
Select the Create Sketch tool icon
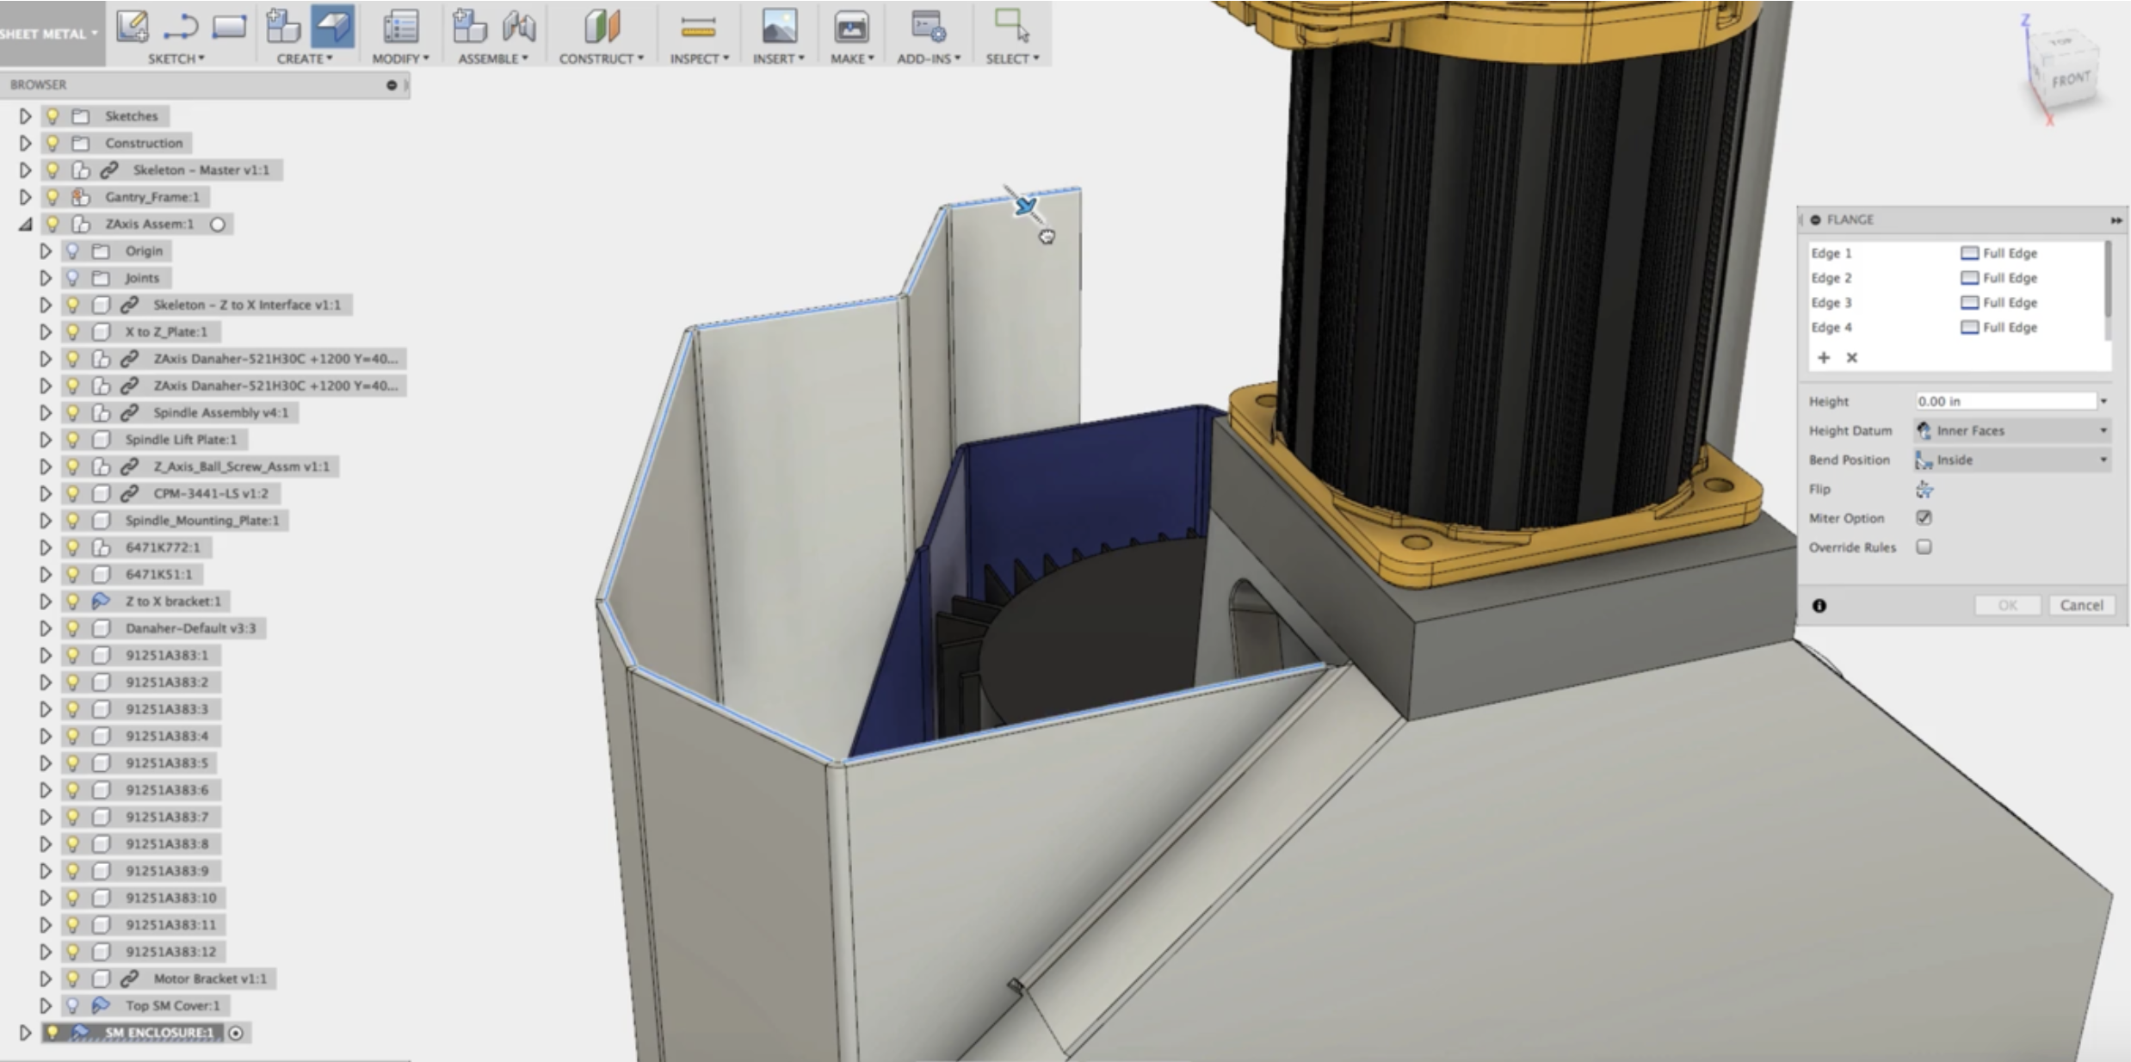pyautogui.click(x=133, y=27)
